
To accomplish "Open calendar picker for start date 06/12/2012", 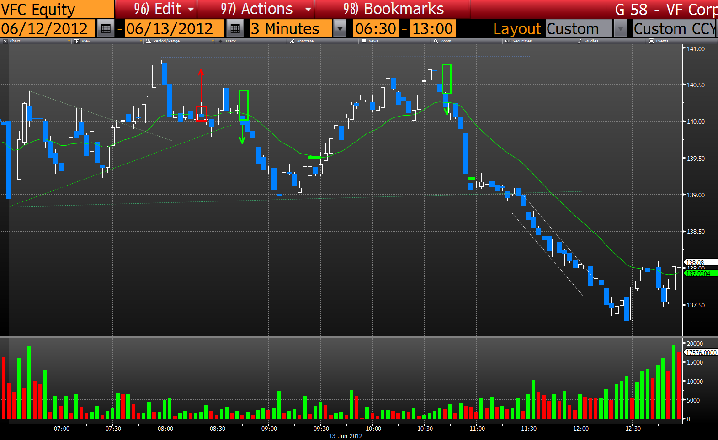I will coord(106,28).
